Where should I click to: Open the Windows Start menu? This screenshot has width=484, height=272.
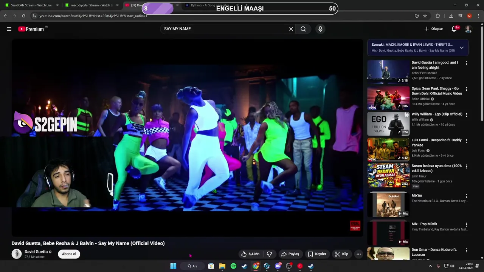click(x=173, y=266)
